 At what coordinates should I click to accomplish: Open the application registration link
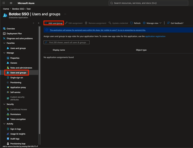[155, 36]
